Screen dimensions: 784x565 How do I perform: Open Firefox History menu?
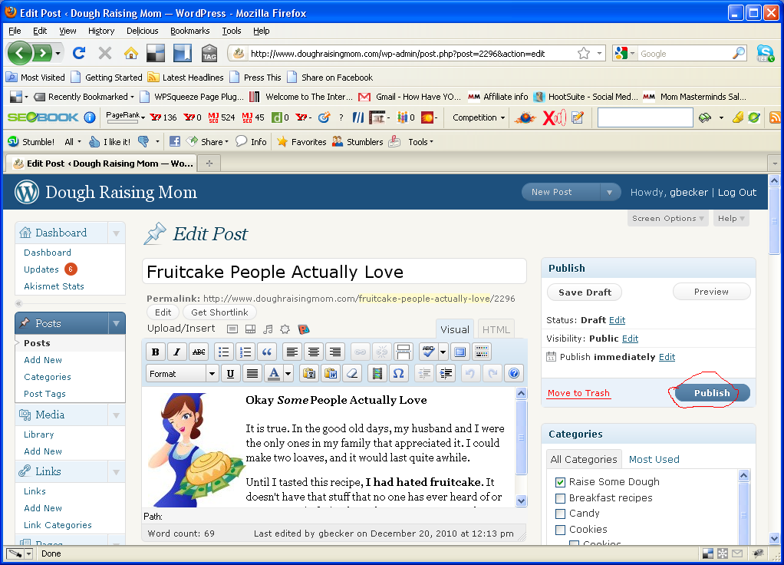(x=101, y=31)
